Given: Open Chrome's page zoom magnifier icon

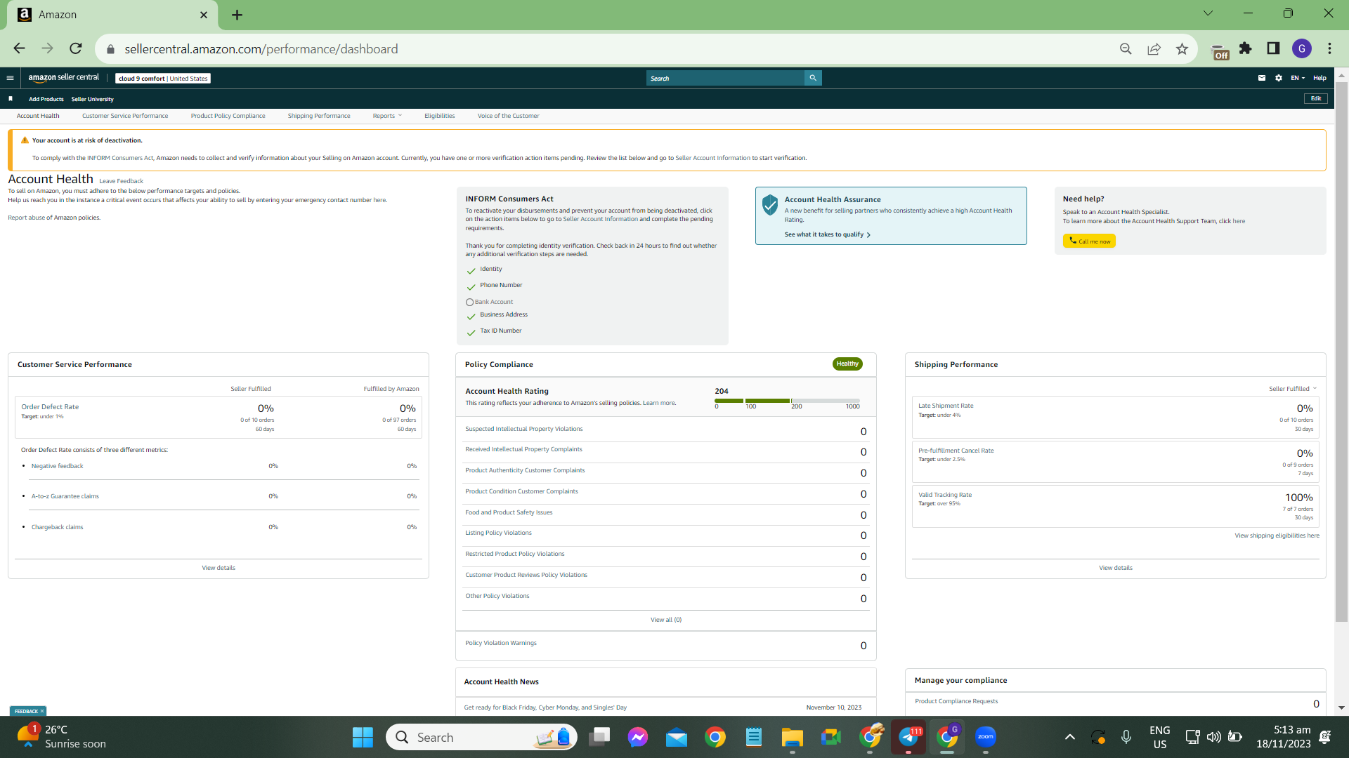Looking at the screenshot, I should pyautogui.click(x=1126, y=48).
